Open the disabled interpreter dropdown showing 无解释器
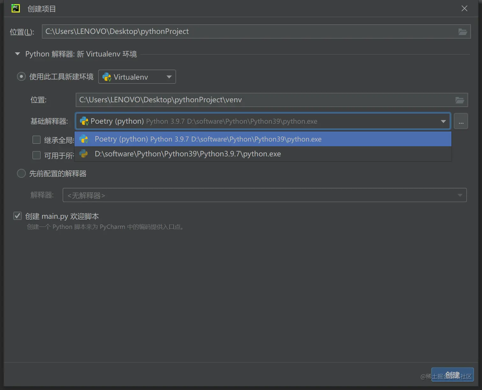This screenshot has width=482, height=390. pos(265,195)
